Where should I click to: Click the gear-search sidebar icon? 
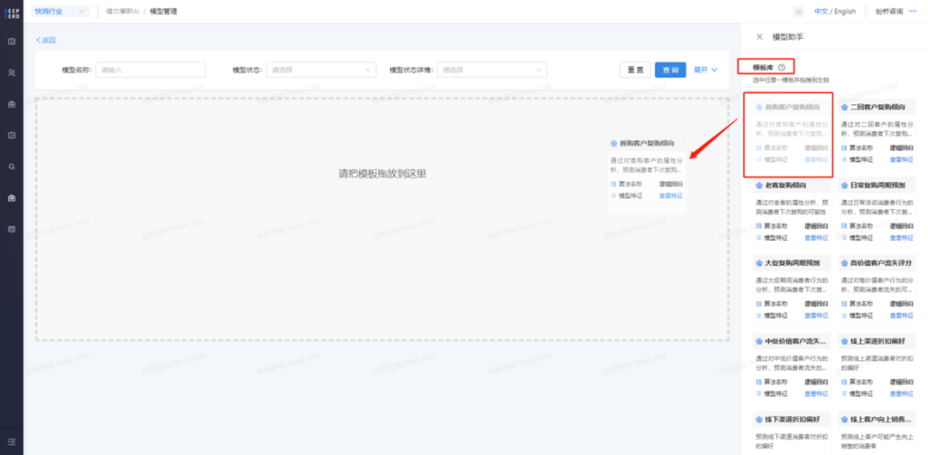[11, 167]
